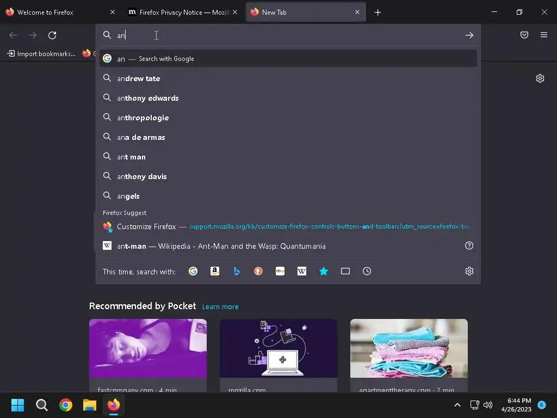The width and height of the screenshot is (557, 418).
Task: Open the notification count badge
Action: [542, 404]
